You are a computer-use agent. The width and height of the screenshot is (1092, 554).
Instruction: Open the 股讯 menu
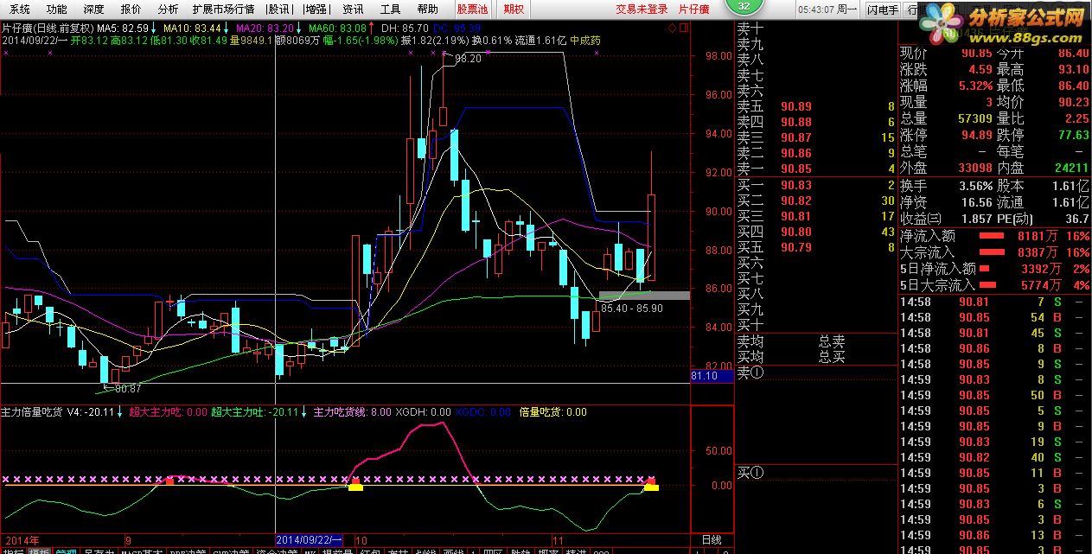279,10
